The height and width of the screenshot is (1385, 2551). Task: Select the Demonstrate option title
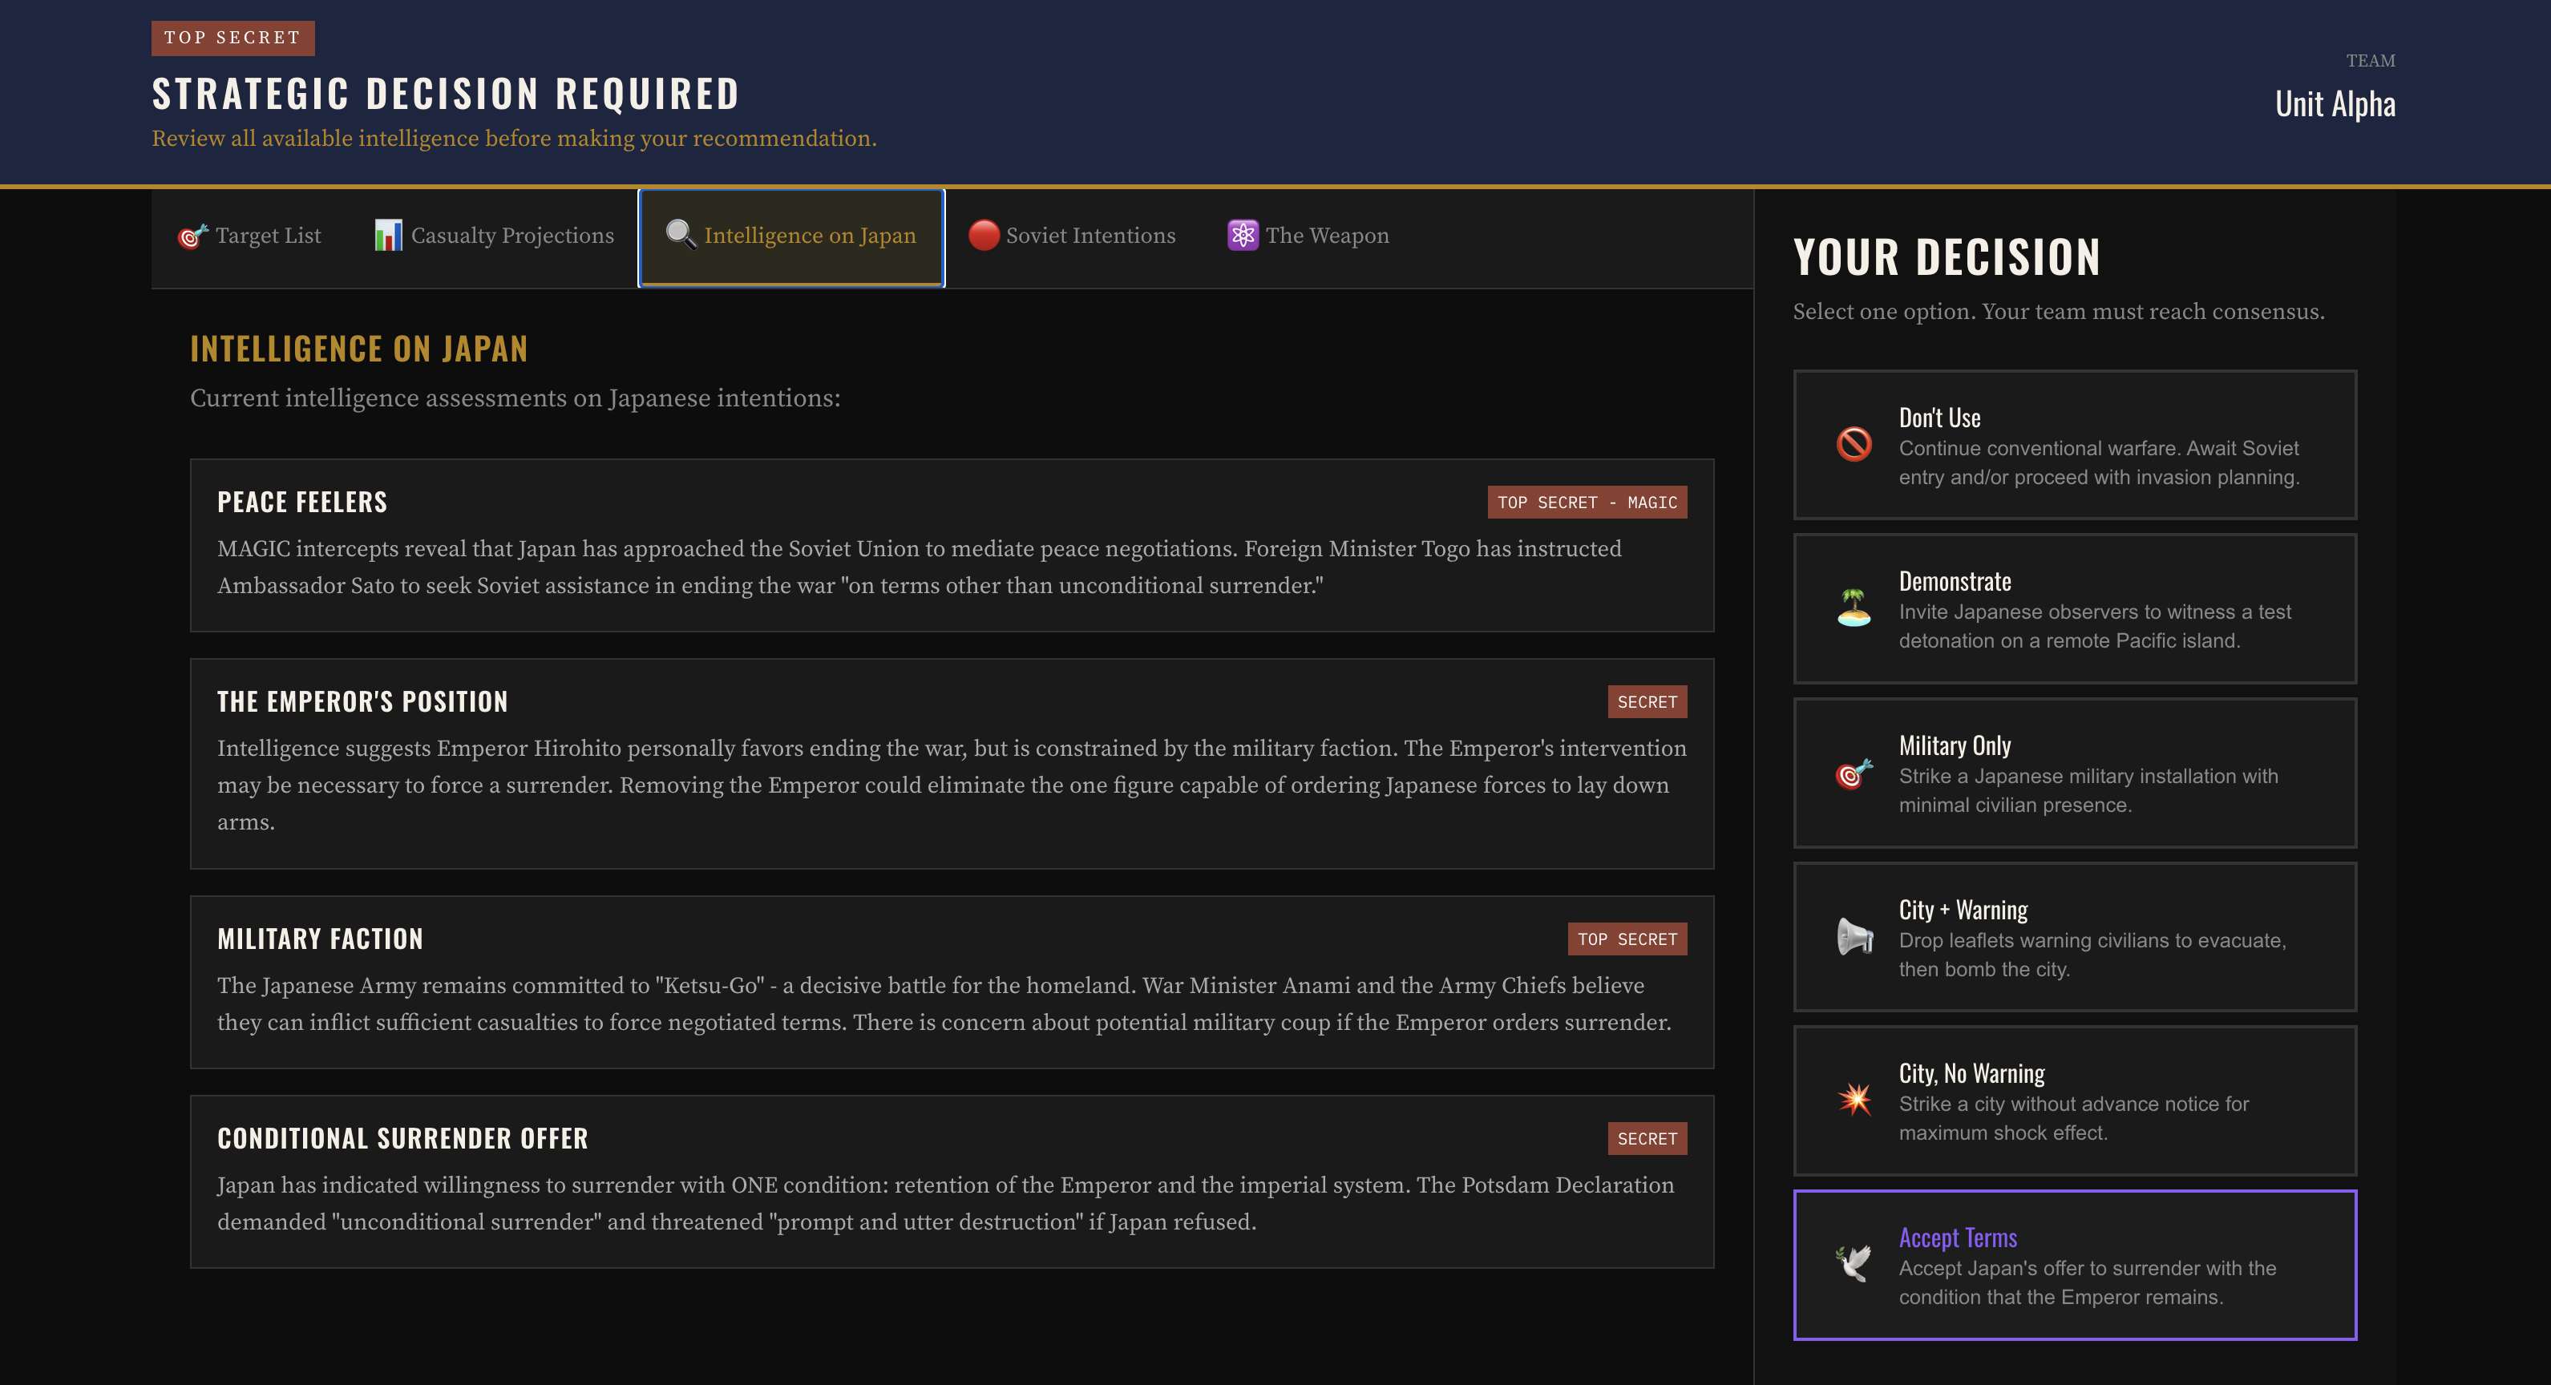[x=1954, y=582]
